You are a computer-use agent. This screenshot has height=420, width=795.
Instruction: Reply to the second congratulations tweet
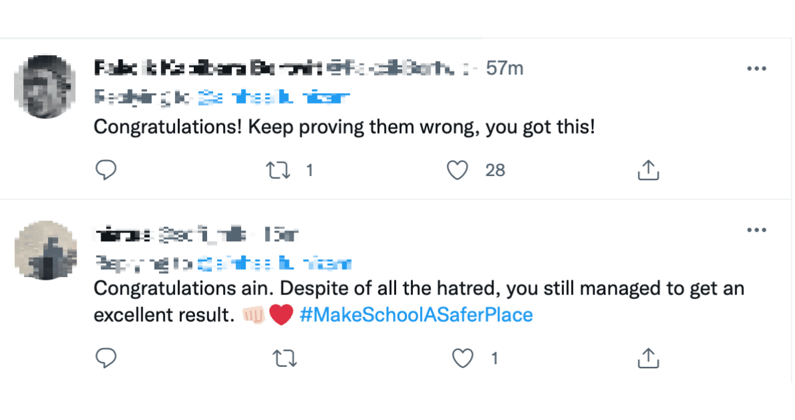[106, 358]
